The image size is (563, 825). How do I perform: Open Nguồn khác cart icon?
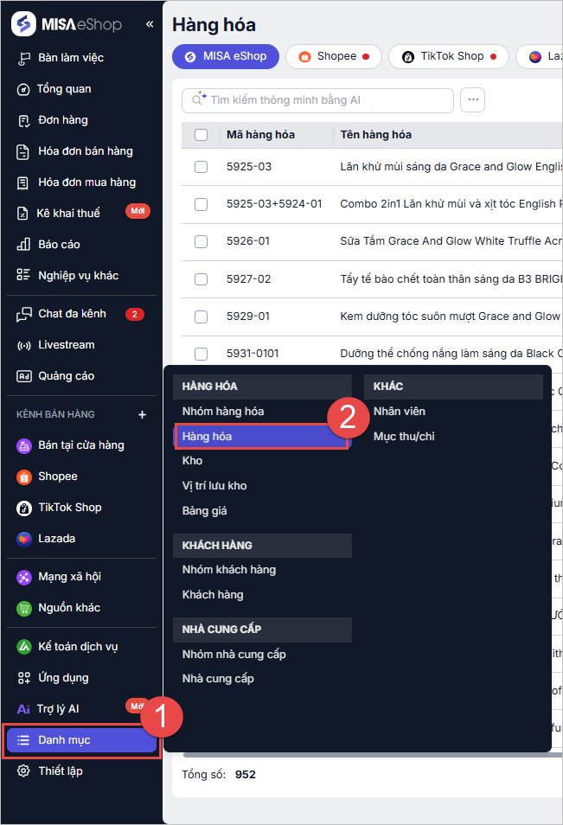24,609
